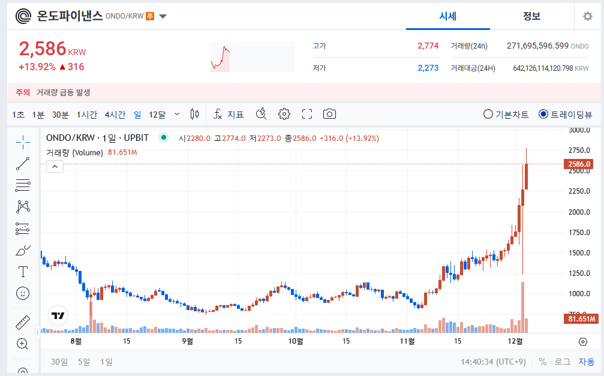Toggle 자동 auto scale
604x376 pixels.
pos(586,362)
